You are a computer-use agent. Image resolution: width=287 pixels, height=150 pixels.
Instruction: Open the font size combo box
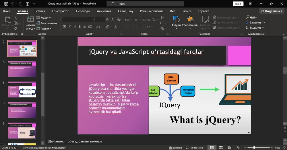pyautogui.click(x=100, y=19)
